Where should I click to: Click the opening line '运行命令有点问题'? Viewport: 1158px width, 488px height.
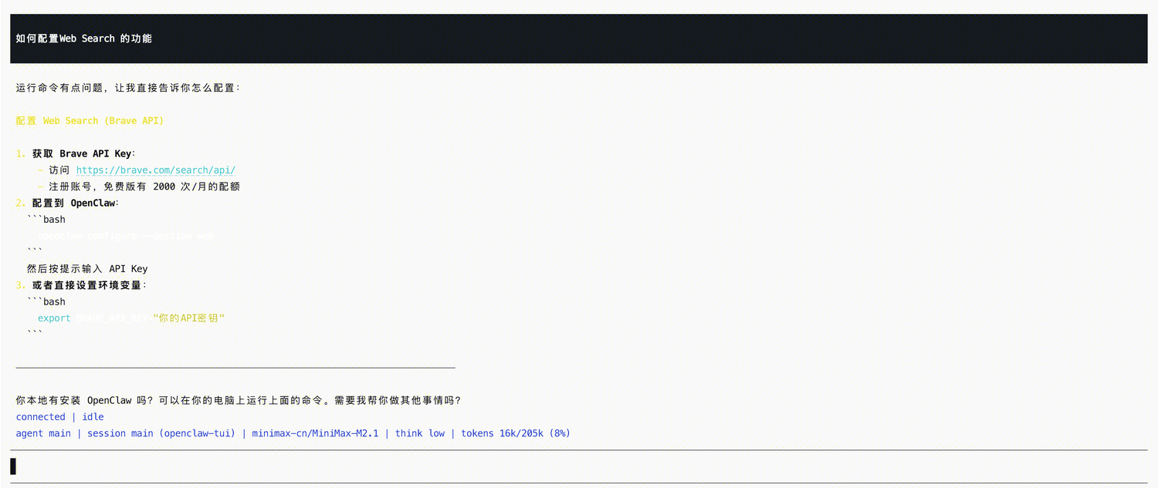(x=128, y=88)
